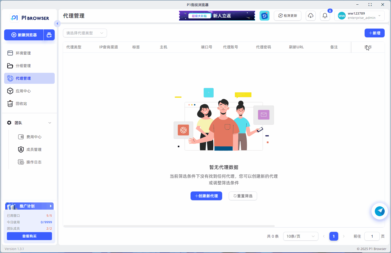The height and width of the screenshot is (253, 391).
Task: Open 费用中心 from the team menu
Action: click(x=34, y=137)
